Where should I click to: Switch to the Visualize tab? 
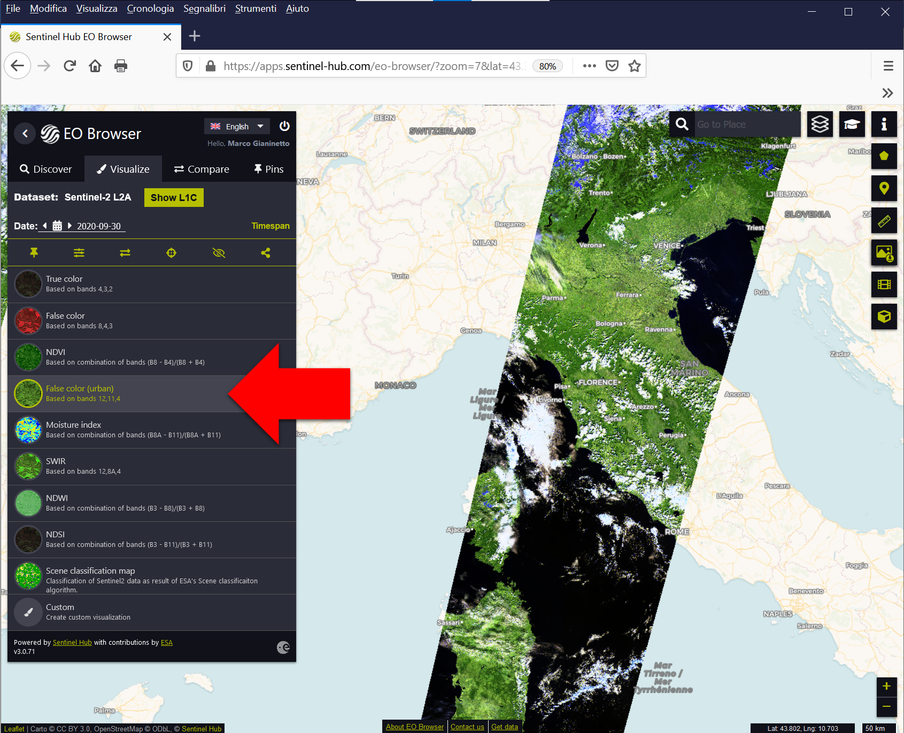click(x=123, y=169)
